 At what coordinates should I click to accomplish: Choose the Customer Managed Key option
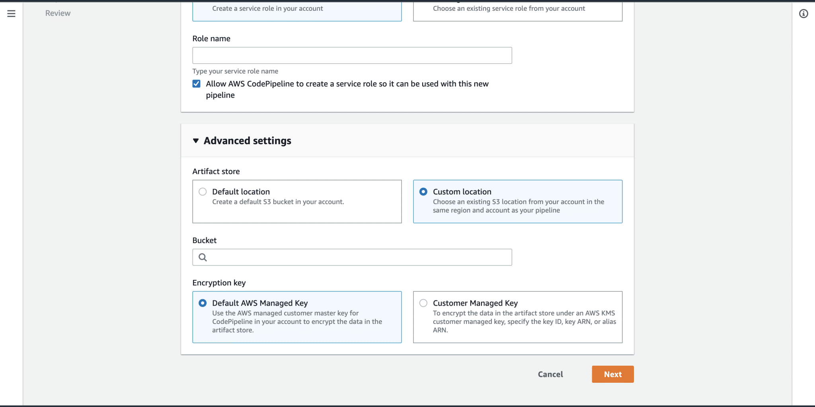point(423,303)
